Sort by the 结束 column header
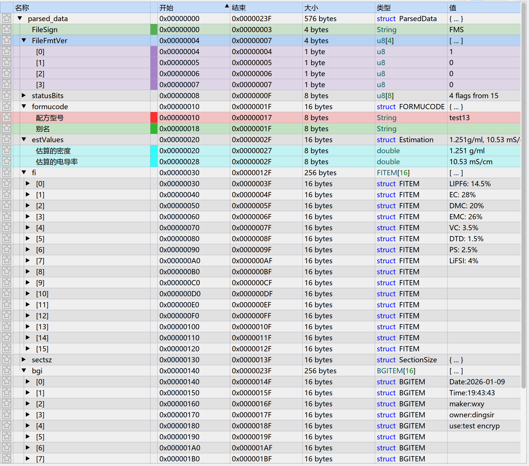This screenshot has width=529, height=466. (x=266, y=8)
